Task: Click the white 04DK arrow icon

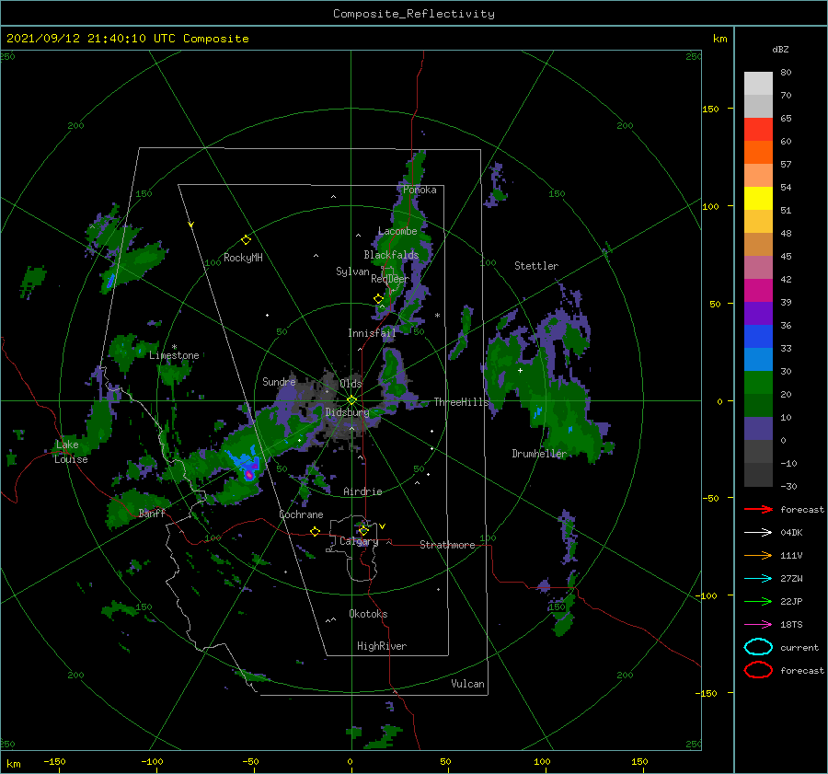Action: tap(758, 533)
